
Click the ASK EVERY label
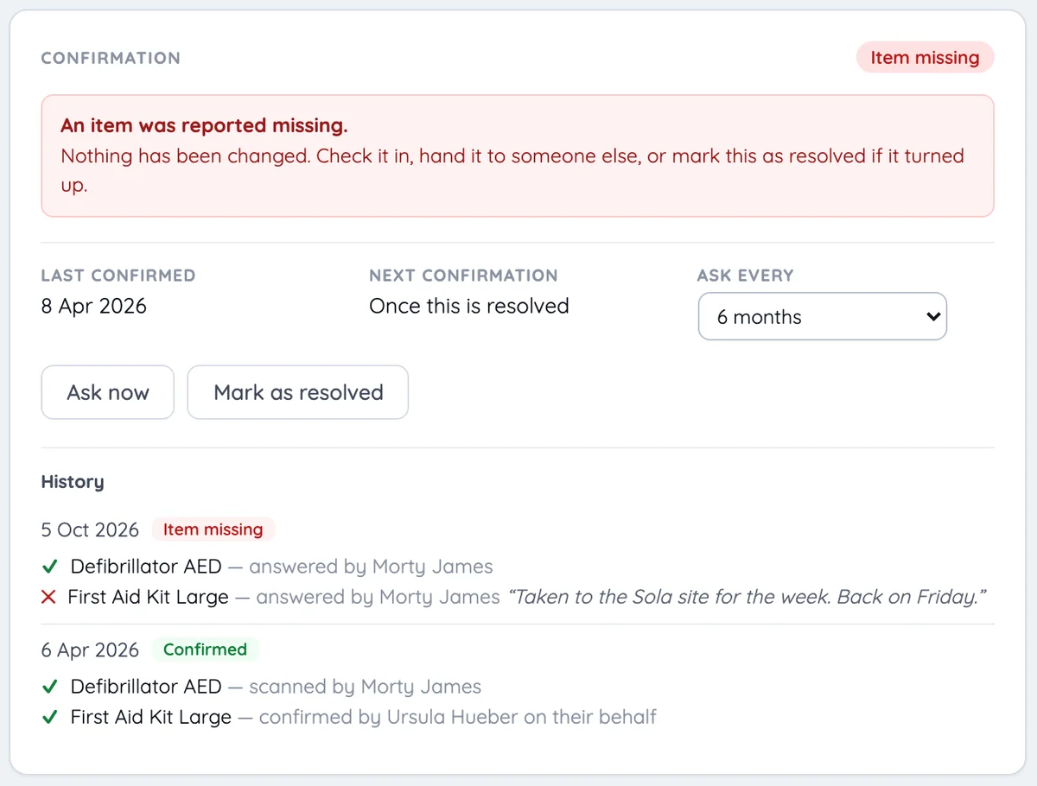pyautogui.click(x=745, y=276)
